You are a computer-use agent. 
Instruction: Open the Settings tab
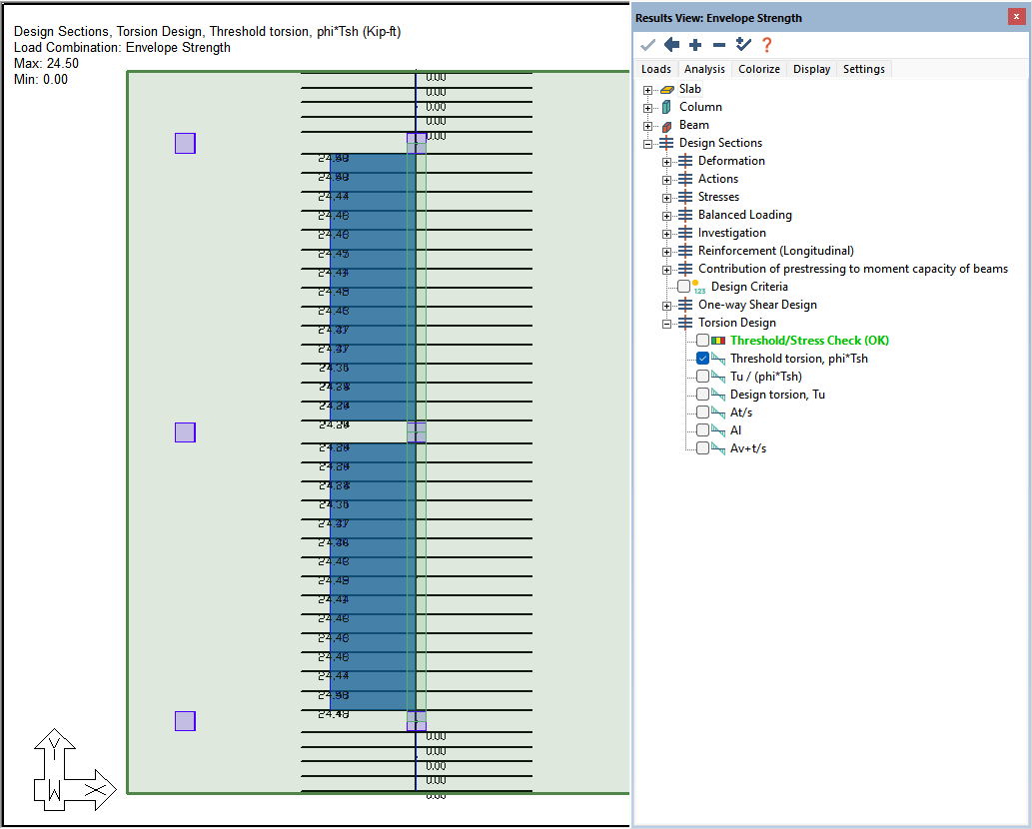pyautogui.click(x=863, y=69)
